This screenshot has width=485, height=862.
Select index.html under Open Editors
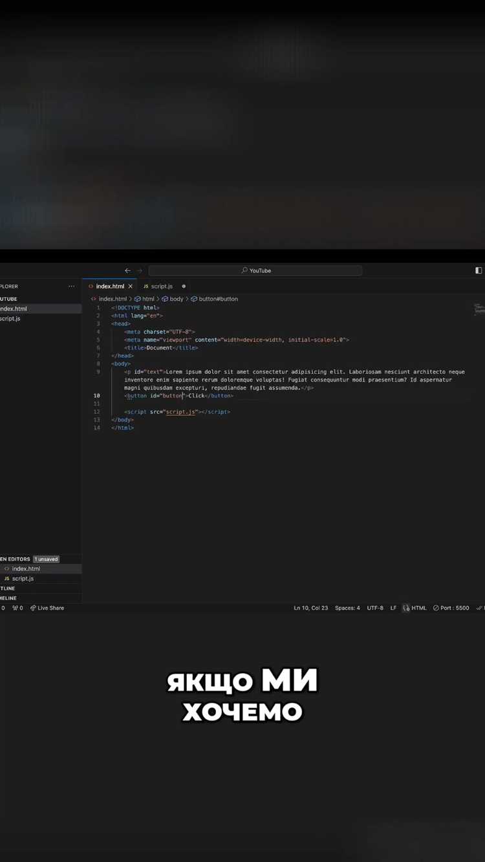click(41, 568)
